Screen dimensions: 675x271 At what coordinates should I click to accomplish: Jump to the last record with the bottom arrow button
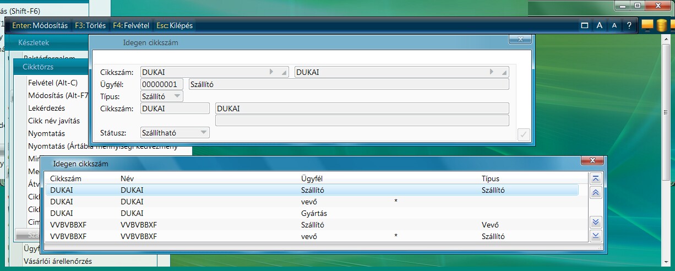[x=595, y=236]
